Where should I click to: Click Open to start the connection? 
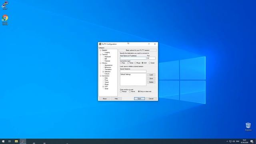(140, 99)
